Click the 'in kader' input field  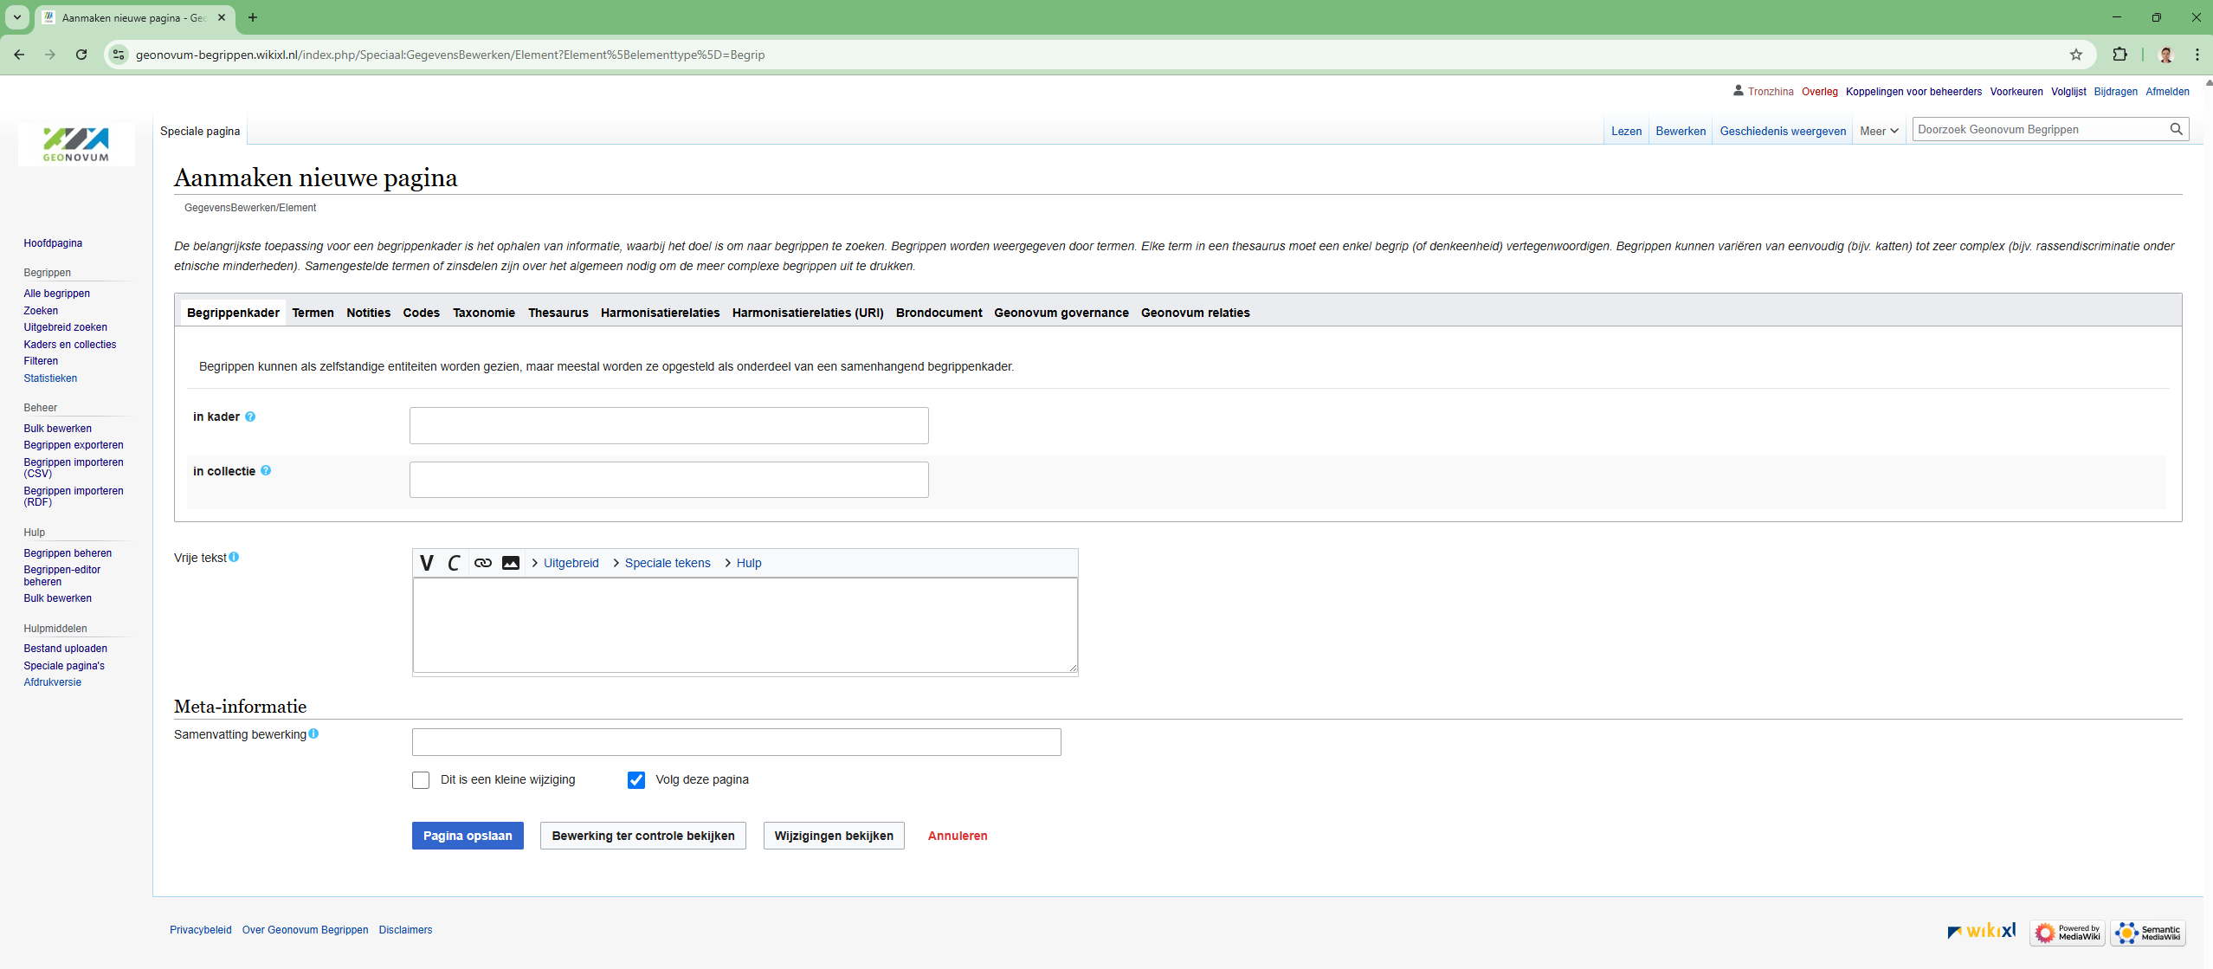coord(668,425)
